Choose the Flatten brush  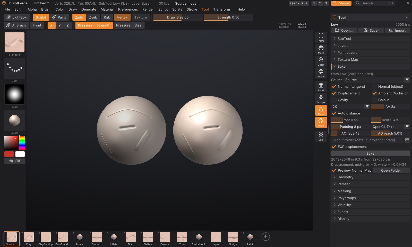tap(148, 239)
